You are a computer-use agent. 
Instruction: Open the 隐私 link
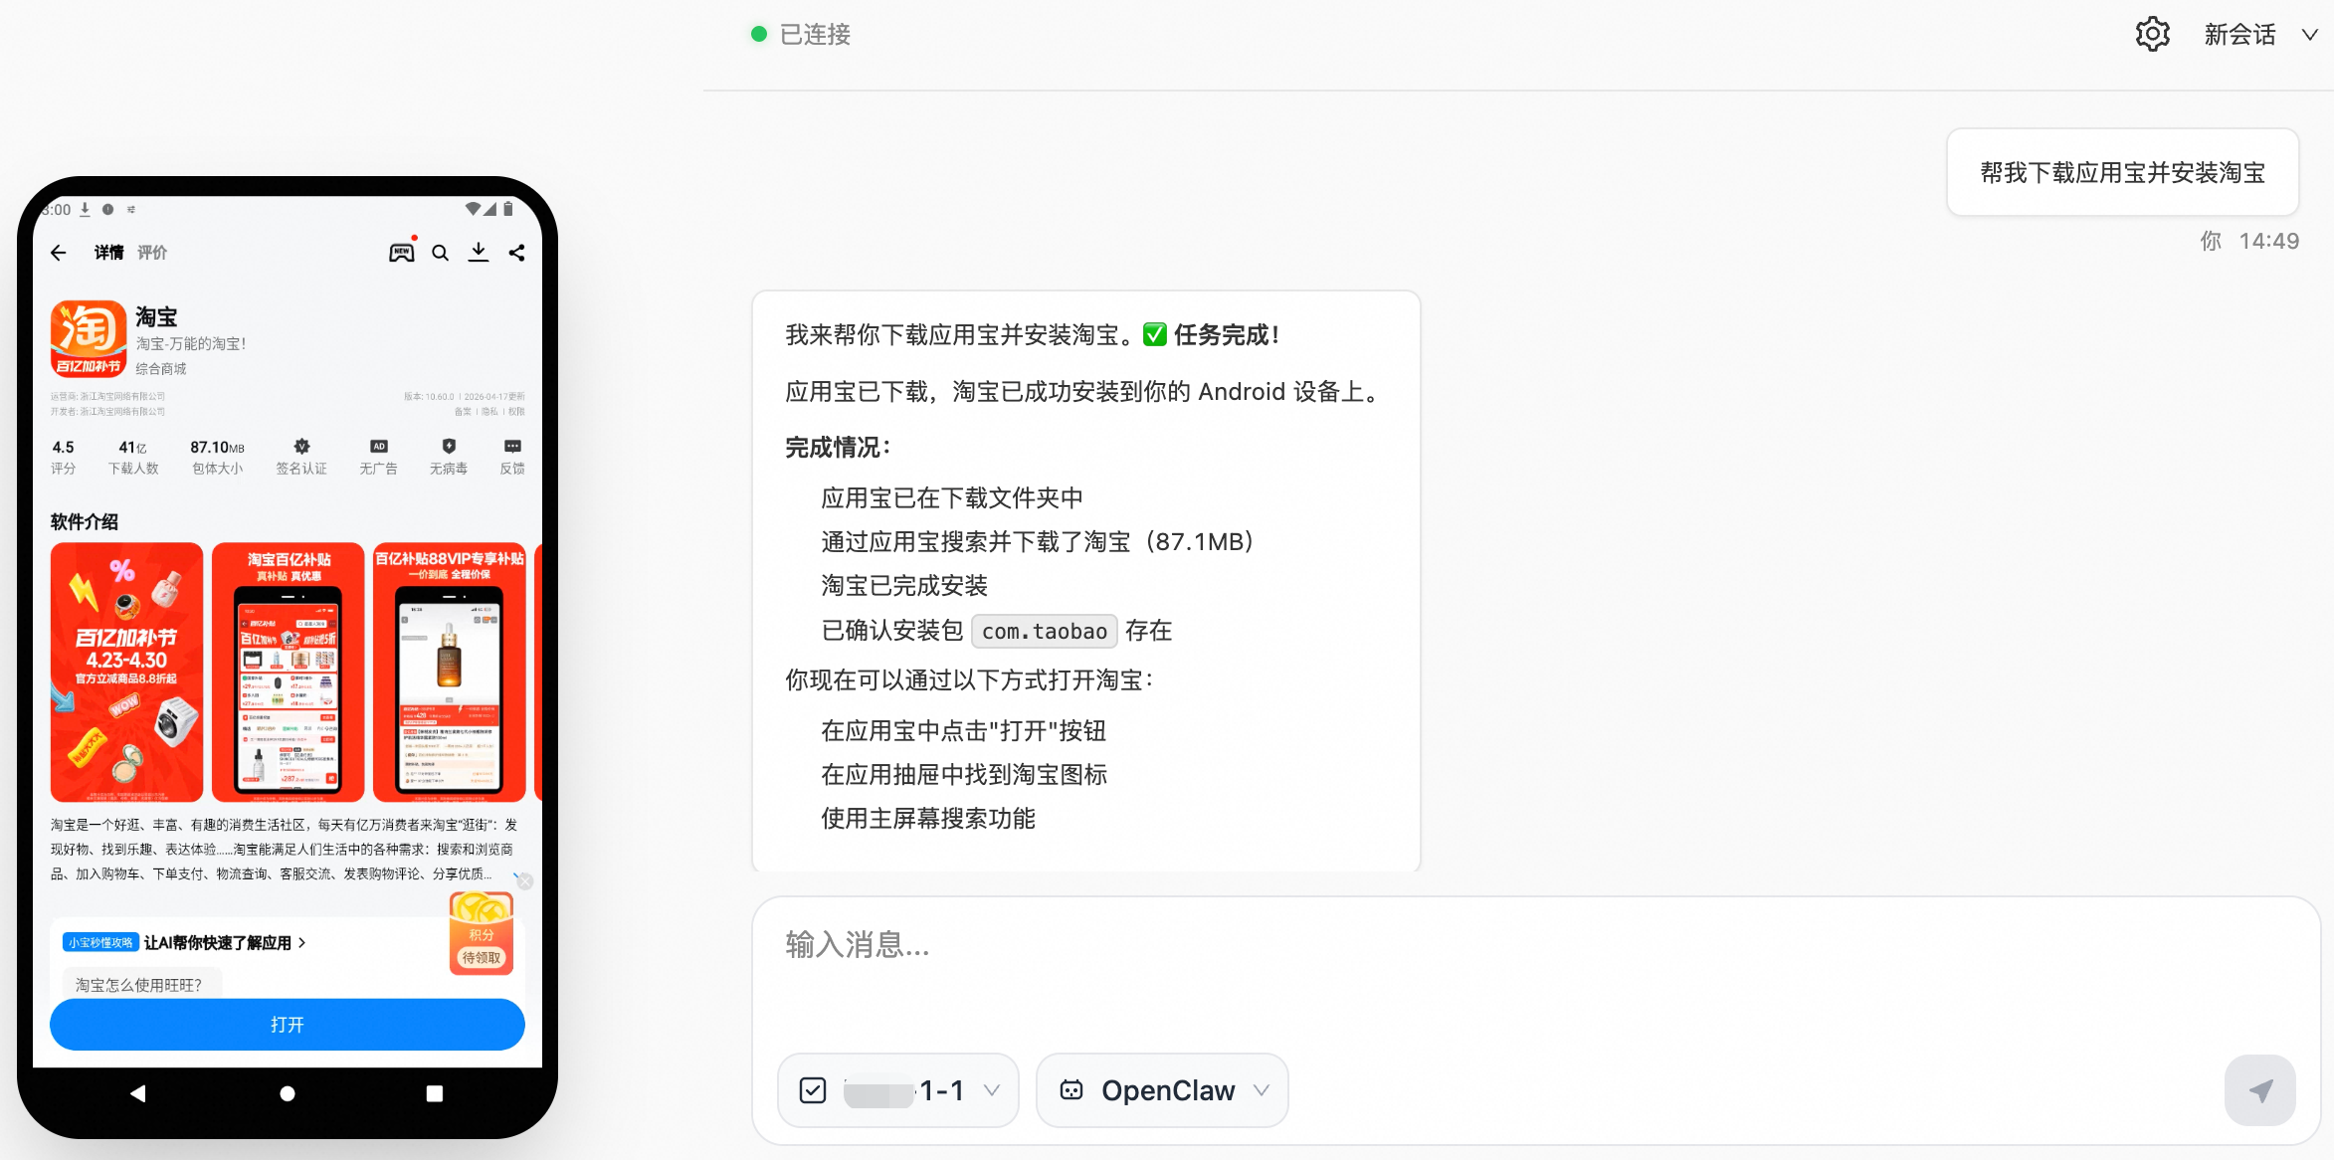[489, 411]
